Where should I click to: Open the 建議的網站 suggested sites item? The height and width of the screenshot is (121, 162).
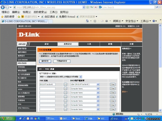click(30, 17)
